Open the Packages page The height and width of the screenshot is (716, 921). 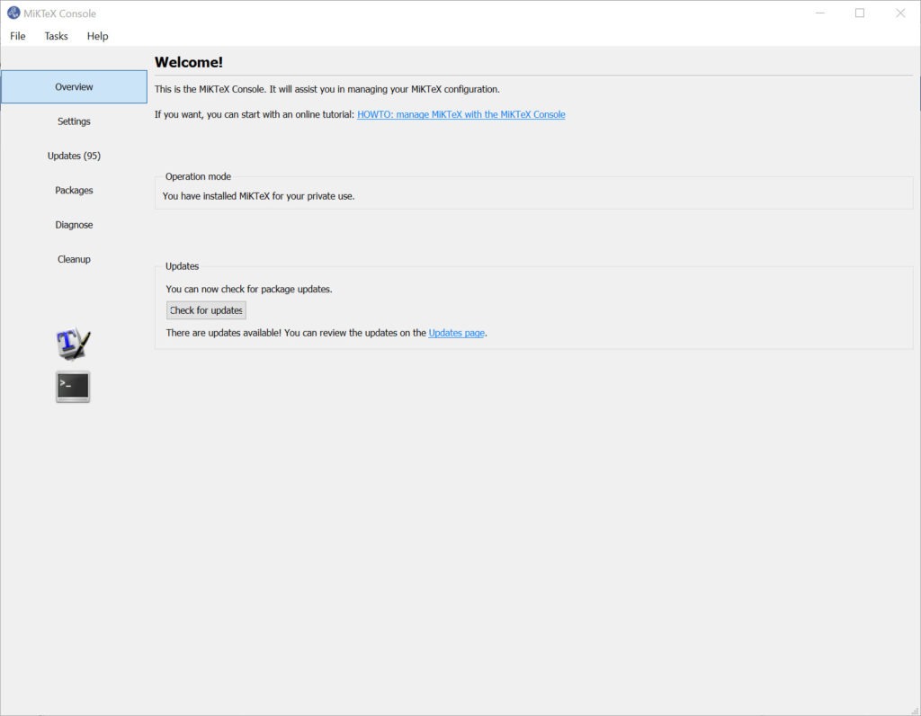coord(74,191)
